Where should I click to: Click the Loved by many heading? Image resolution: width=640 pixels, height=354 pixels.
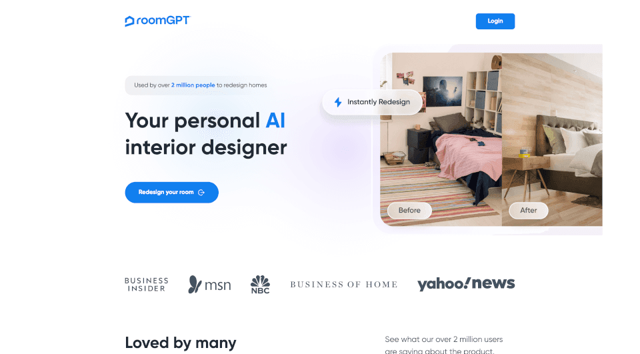click(181, 343)
